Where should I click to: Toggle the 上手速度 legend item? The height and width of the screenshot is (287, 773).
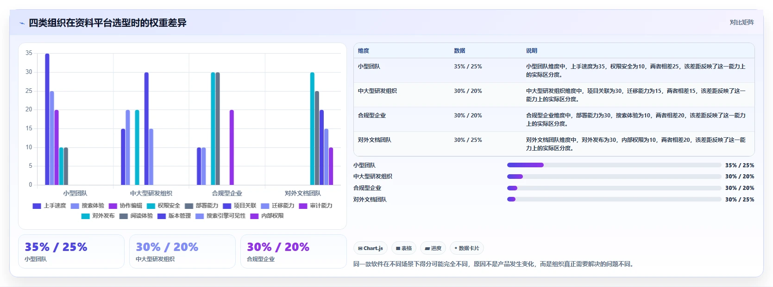pyautogui.click(x=49, y=206)
